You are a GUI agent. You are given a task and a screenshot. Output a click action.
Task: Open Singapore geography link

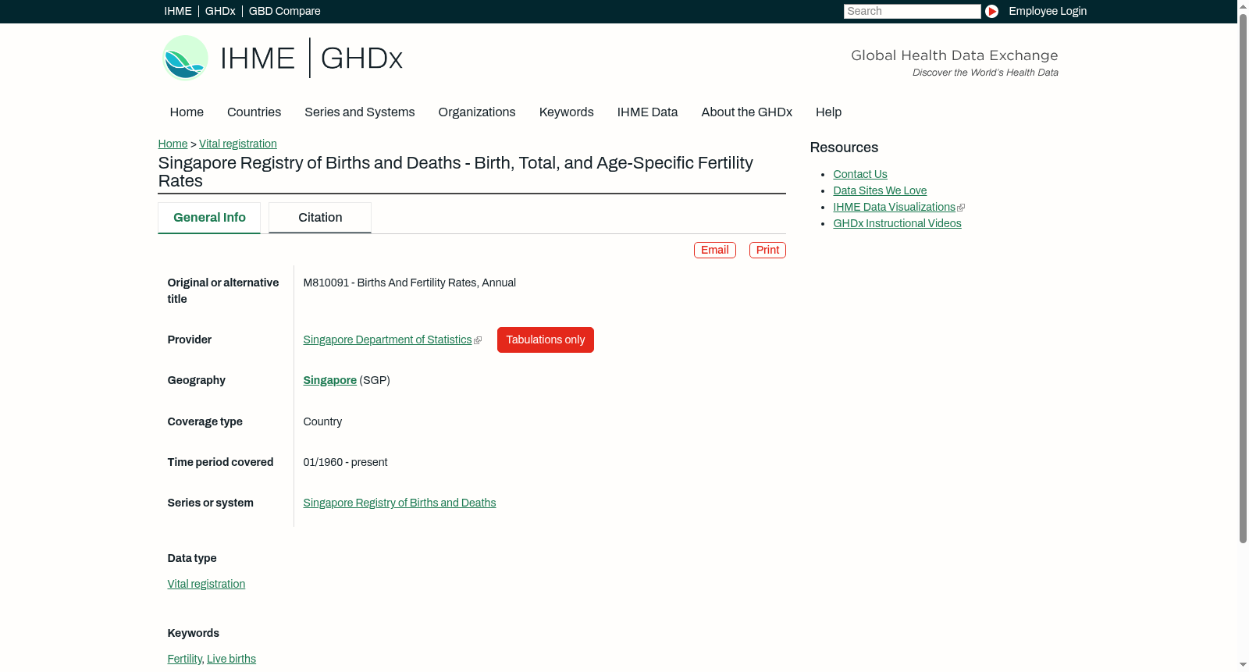[x=330, y=380]
